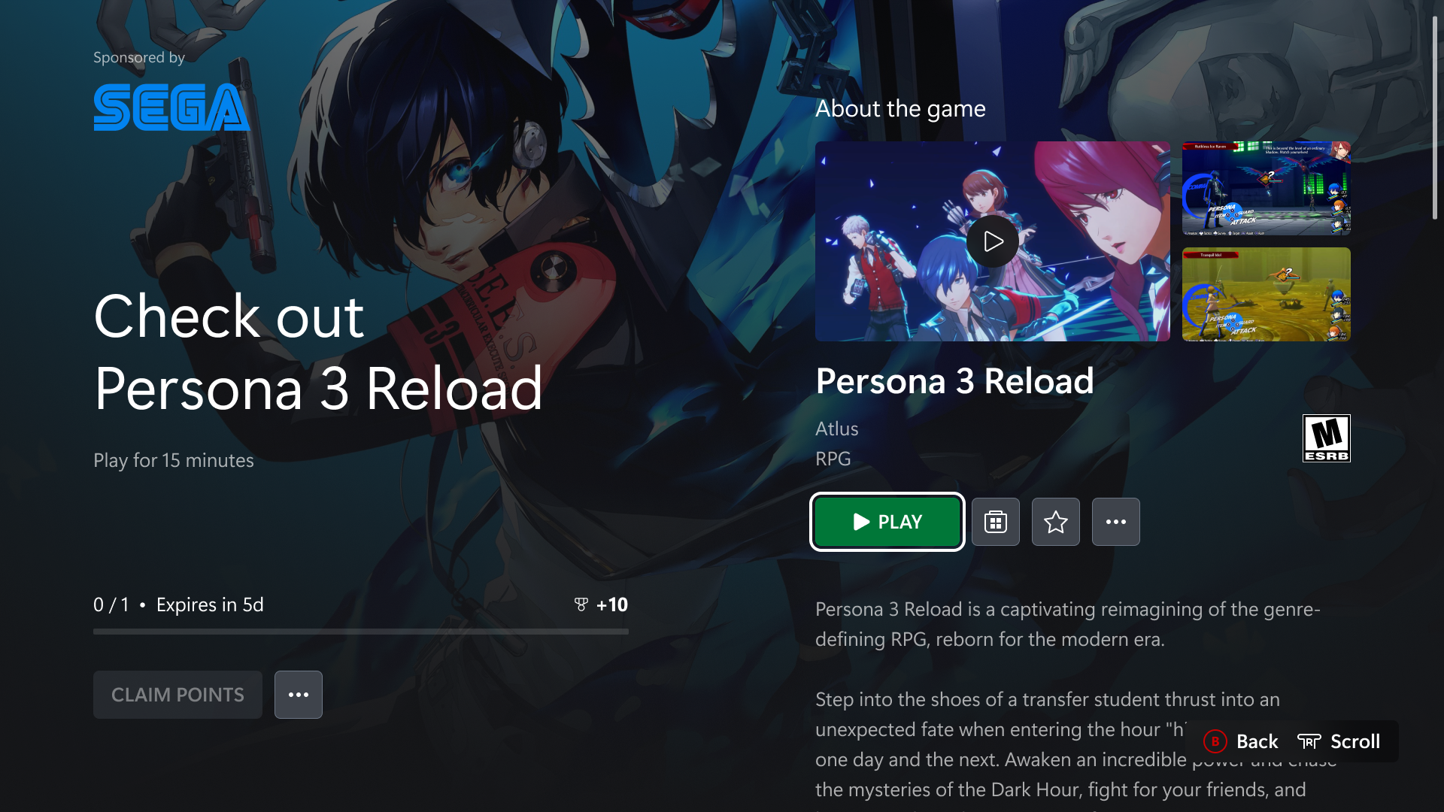Click the rewards medal icon beside +10
The image size is (1444, 812).
tap(581, 604)
